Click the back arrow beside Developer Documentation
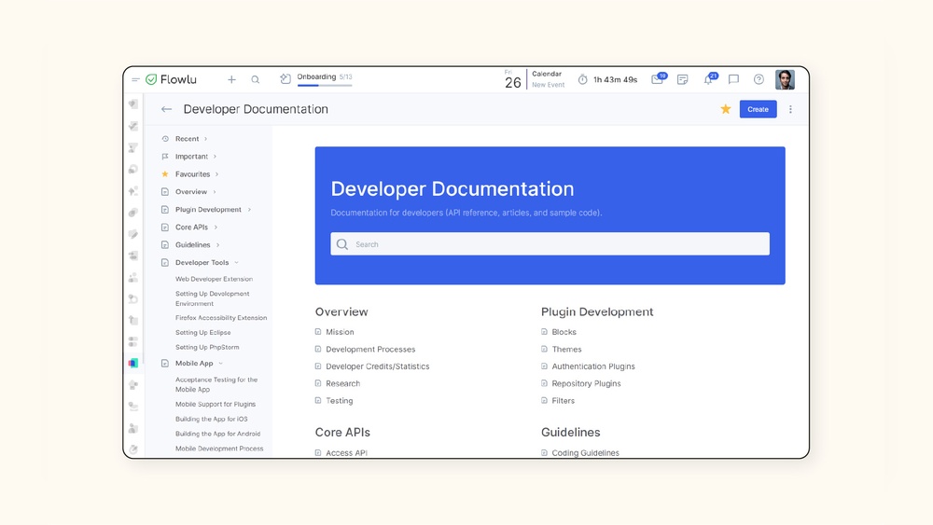 click(166, 109)
